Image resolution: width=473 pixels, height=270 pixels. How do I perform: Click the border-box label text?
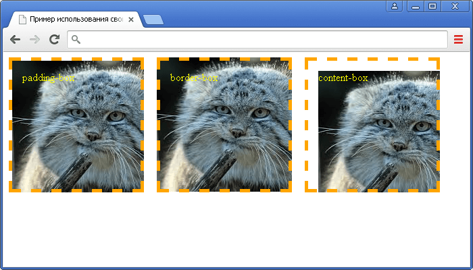coord(194,78)
